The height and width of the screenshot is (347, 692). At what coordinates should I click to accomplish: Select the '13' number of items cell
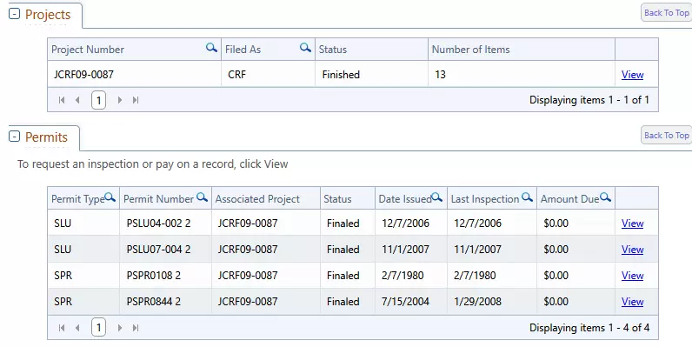click(522, 74)
